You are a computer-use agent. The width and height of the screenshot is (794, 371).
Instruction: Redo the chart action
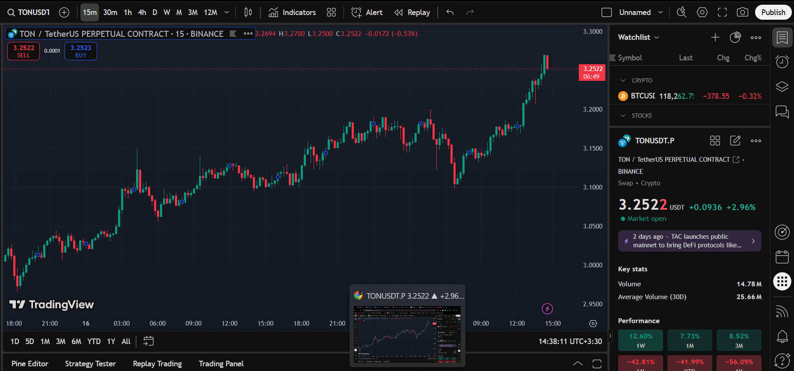click(470, 12)
